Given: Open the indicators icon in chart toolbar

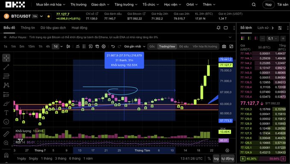Looking at the screenshot, I should click(78, 46).
